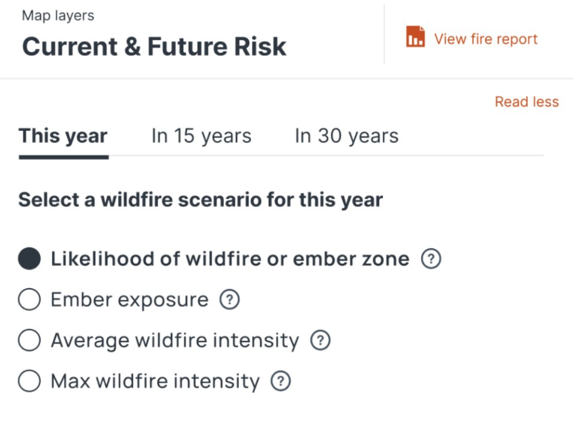Collapse the description with Read less
Screen dimensions: 575x429
click(527, 102)
